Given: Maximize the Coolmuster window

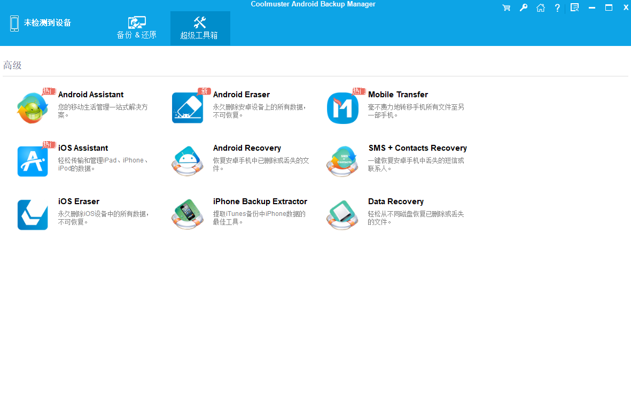Looking at the screenshot, I should [x=609, y=7].
